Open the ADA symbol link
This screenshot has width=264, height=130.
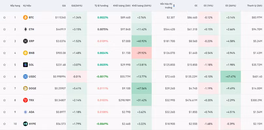(31, 112)
